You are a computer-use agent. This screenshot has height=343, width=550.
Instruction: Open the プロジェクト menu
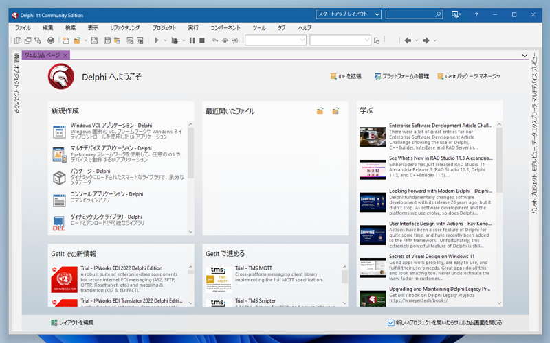pos(164,27)
